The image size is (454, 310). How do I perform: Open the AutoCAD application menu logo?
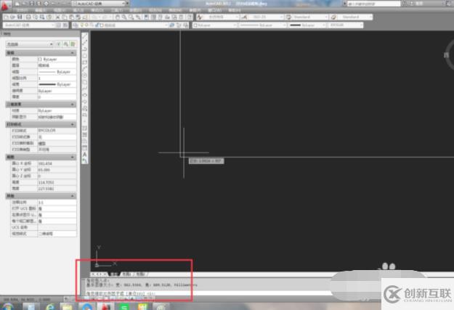[x=6, y=6]
